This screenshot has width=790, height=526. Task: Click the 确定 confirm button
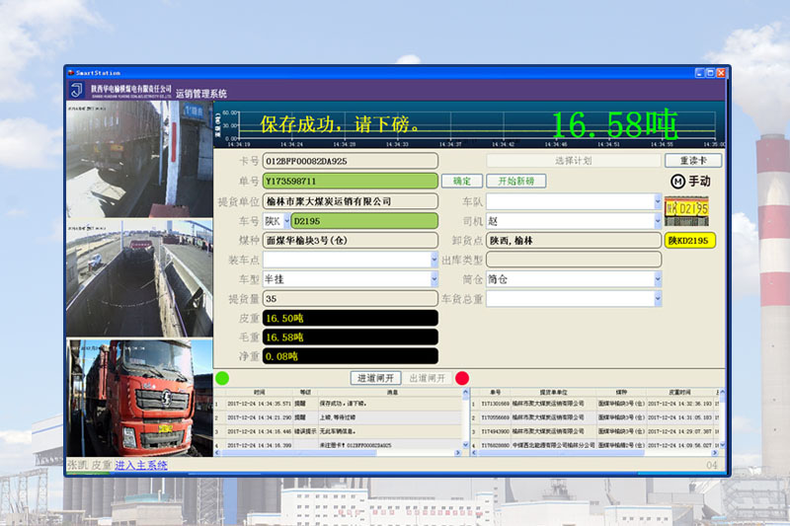(x=461, y=182)
